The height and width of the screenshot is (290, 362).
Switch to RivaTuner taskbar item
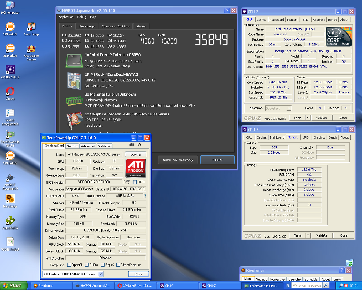[51, 286]
